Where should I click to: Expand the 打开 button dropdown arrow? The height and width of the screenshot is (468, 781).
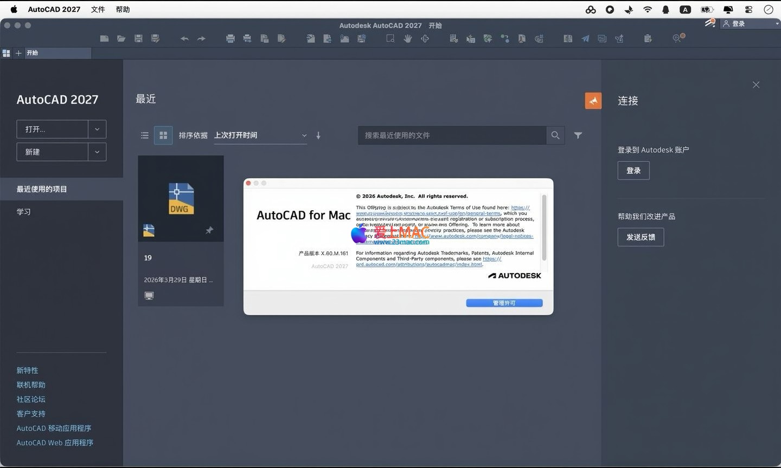click(x=97, y=129)
